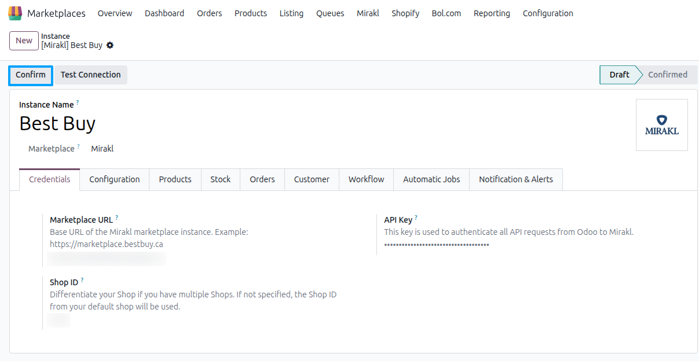Open the top Configuration menu
Image resolution: width=699 pixels, height=361 pixels.
548,13
